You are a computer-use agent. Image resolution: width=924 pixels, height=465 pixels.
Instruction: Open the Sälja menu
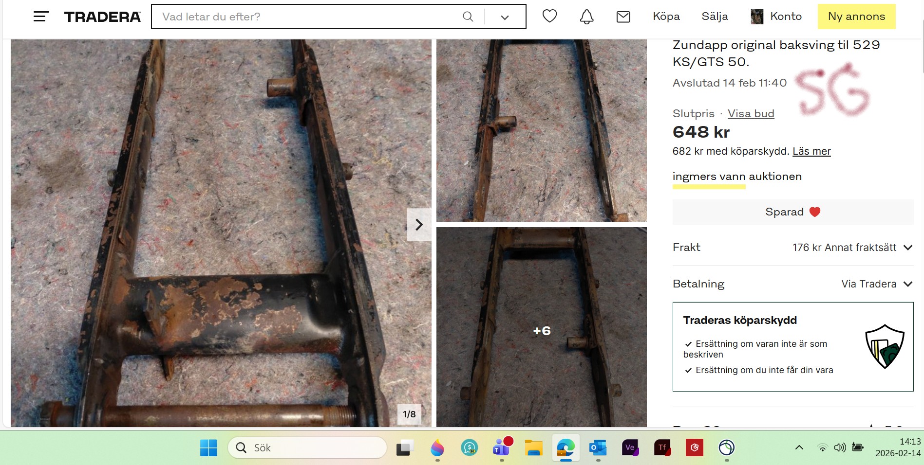tap(715, 17)
